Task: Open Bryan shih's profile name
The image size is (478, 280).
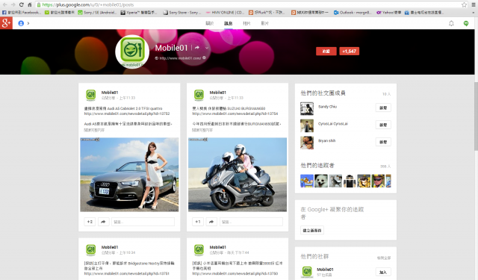Action: [x=327, y=141]
